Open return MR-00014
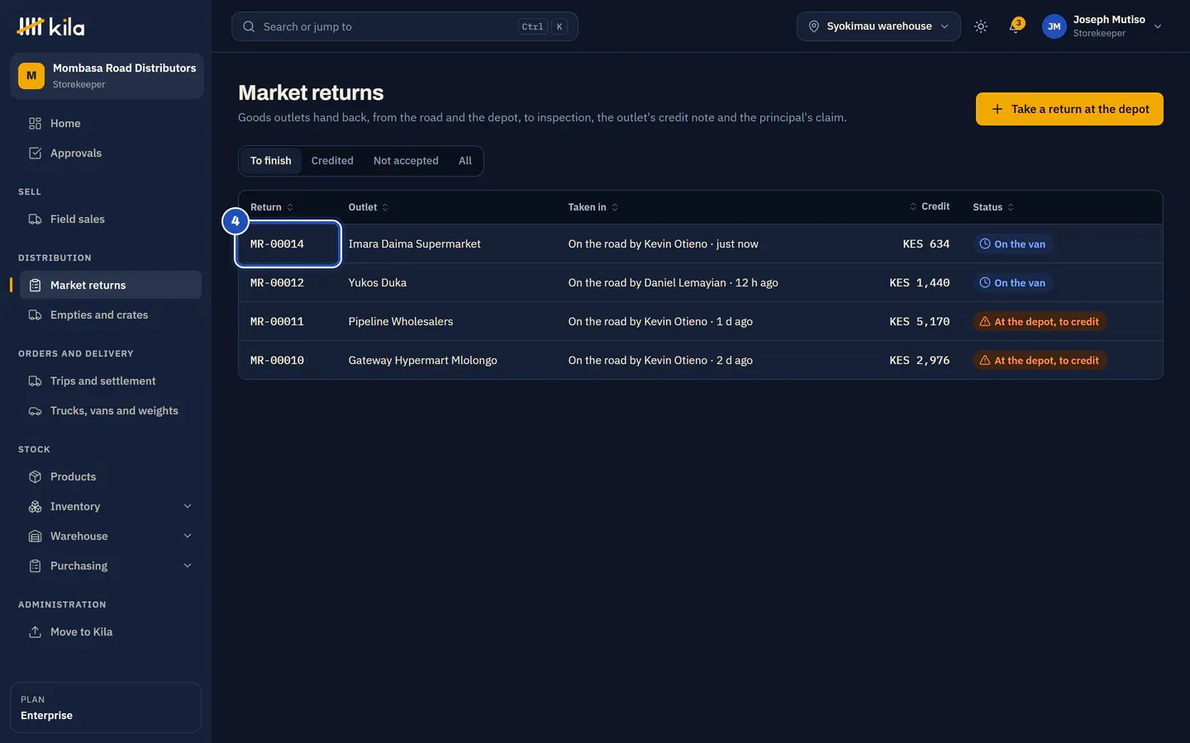1190x743 pixels. click(x=277, y=244)
